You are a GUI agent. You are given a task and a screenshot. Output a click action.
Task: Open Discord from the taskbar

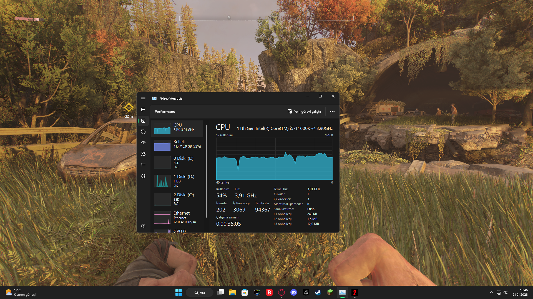point(293,292)
